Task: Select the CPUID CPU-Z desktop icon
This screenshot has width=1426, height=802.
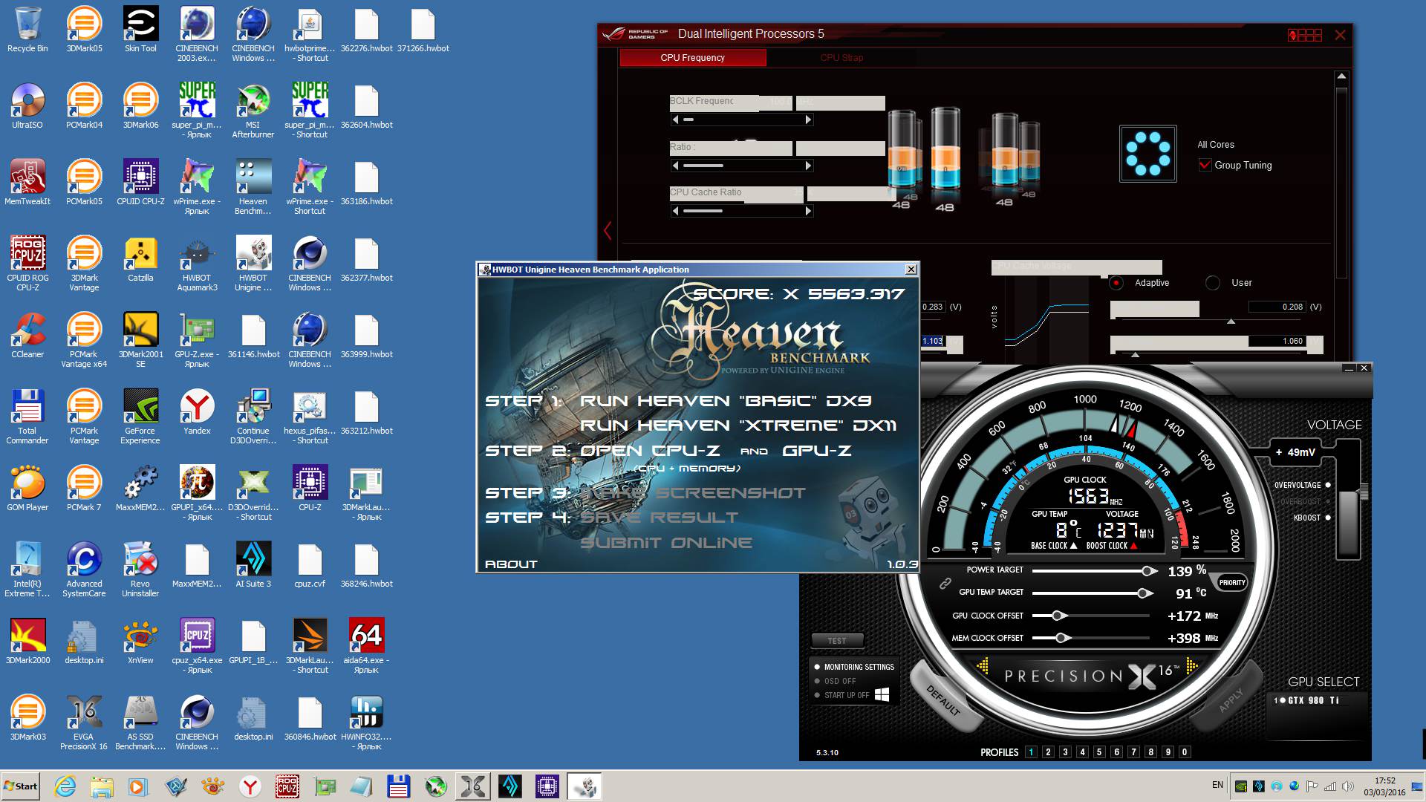Action: [140, 183]
